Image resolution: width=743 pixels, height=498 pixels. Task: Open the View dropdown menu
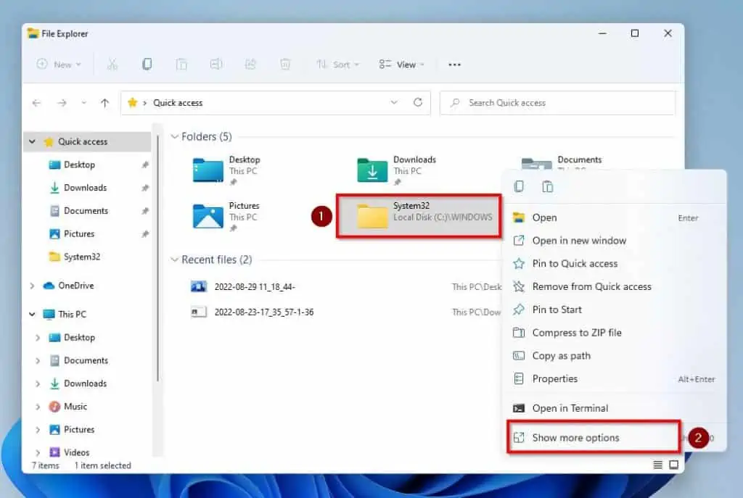[402, 65]
